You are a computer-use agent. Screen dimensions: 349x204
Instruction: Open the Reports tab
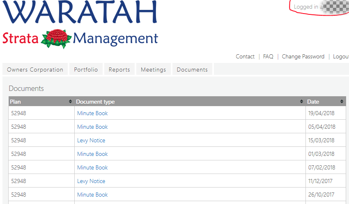tap(119, 70)
